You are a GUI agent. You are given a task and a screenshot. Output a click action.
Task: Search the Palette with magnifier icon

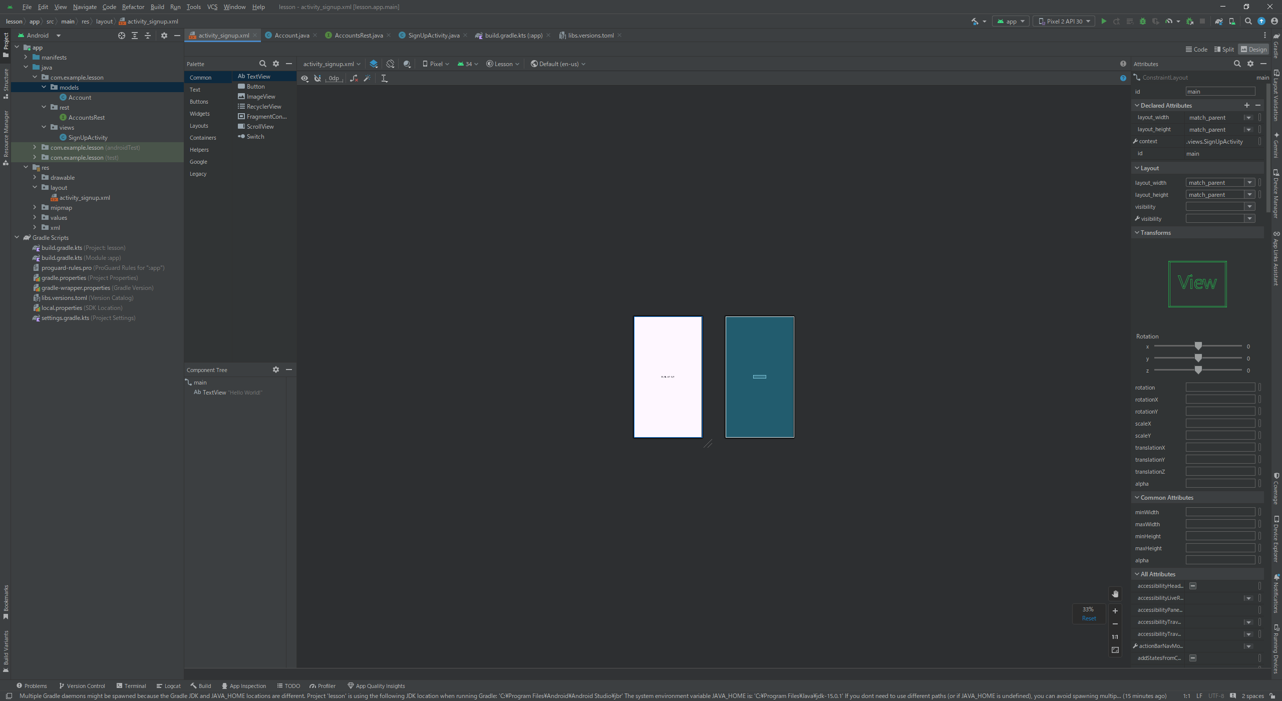pyautogui.click(x=263, y=64)
